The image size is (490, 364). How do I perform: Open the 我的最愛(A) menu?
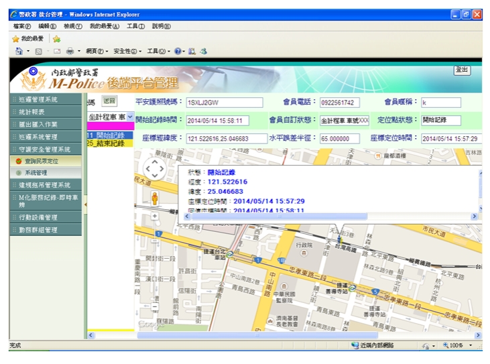coord(105,26)
